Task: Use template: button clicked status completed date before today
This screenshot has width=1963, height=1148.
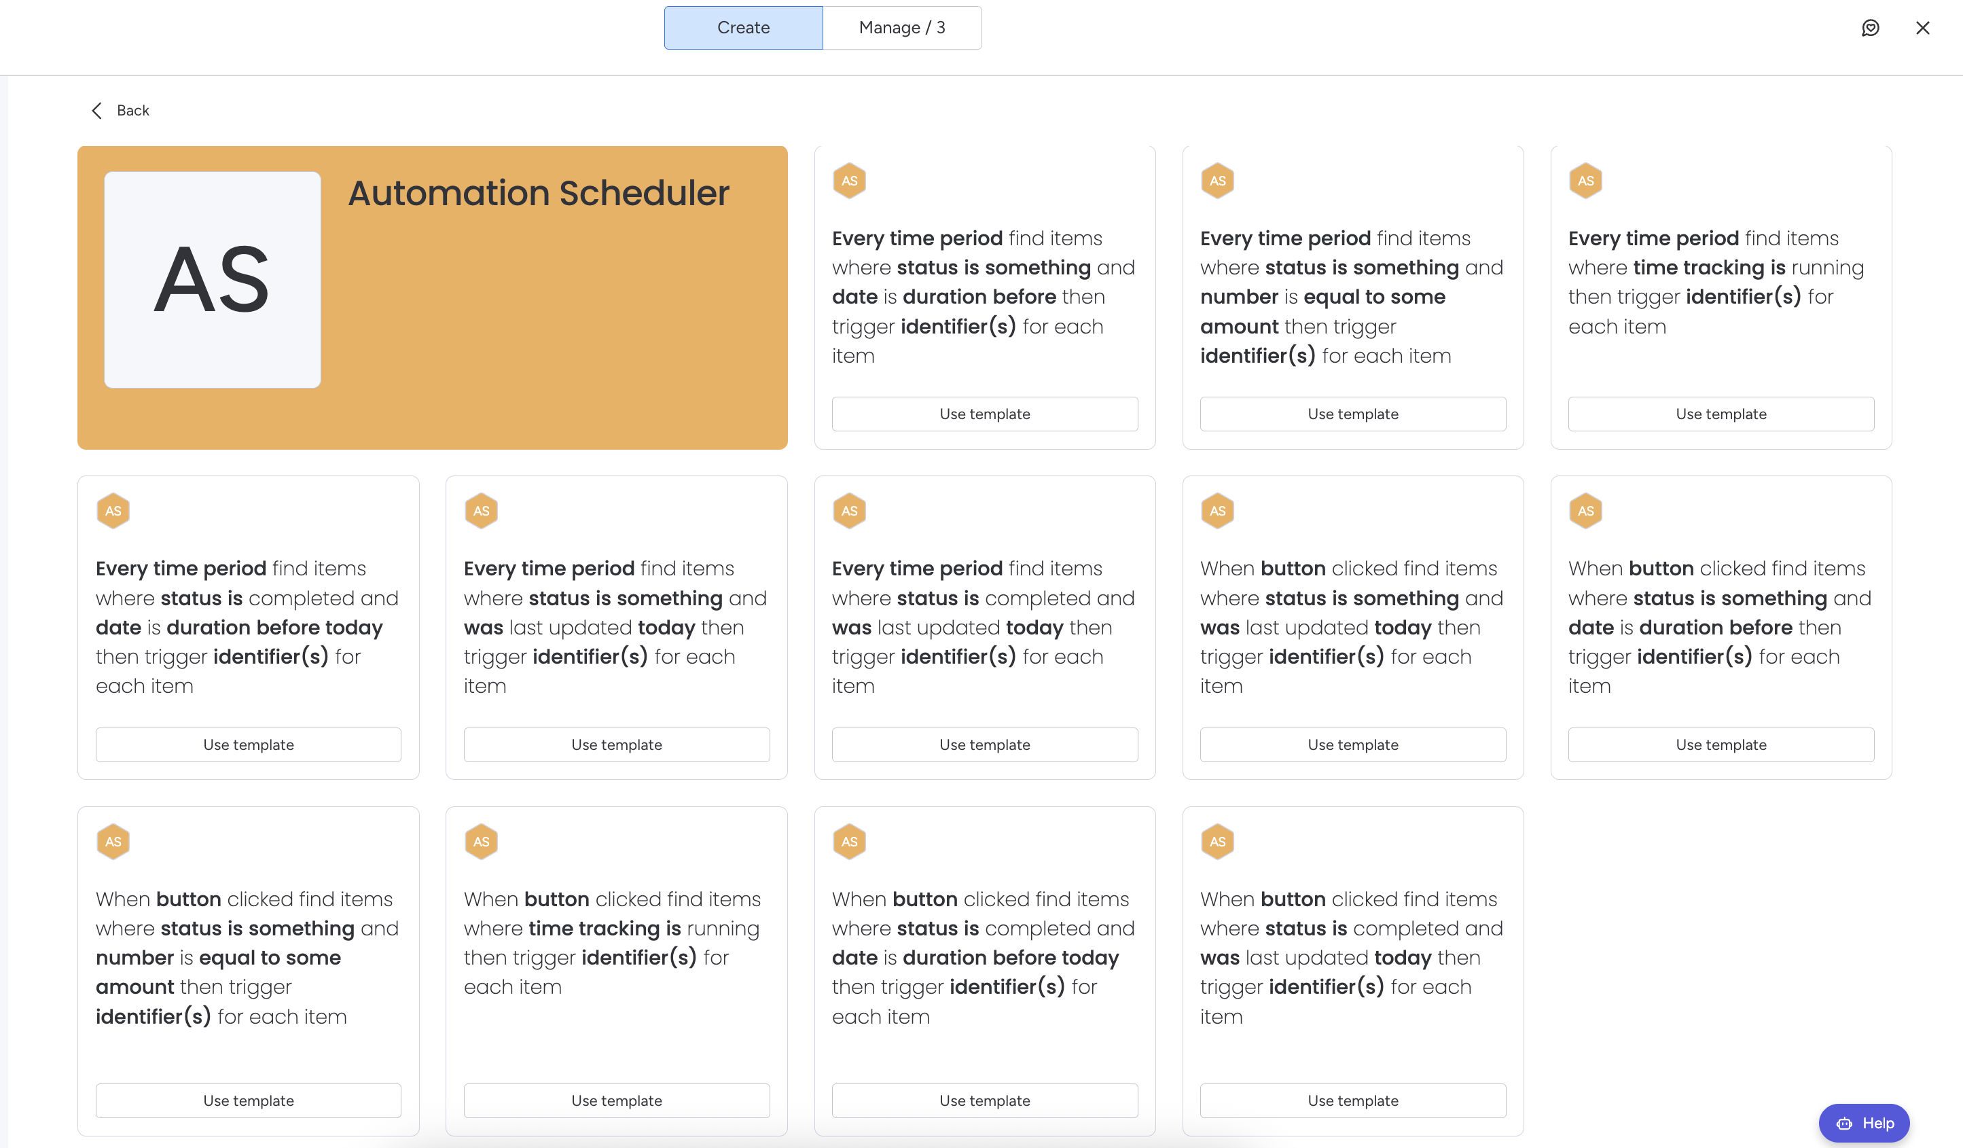Action: click(984, 1100)
